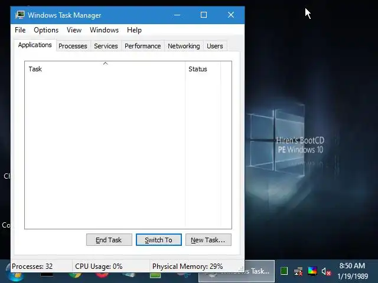Click the color spectrum display tray icon

312,271
